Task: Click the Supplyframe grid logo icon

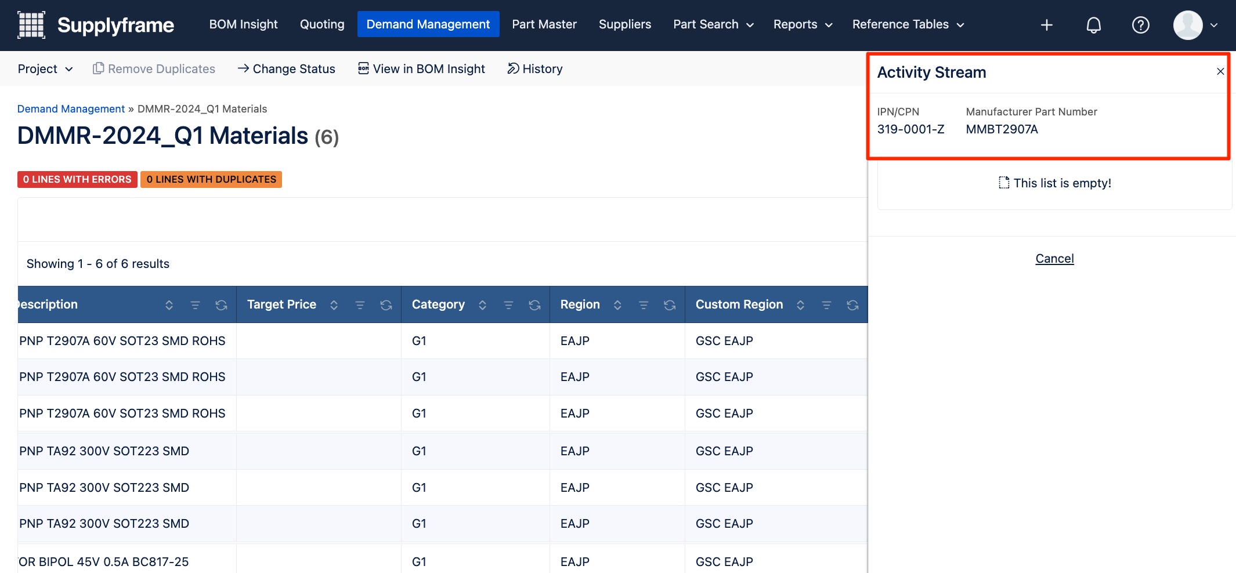Action: click(31, 25)
